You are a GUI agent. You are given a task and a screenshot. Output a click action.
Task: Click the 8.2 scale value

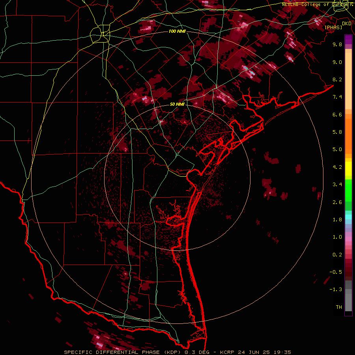coord(337,79)
